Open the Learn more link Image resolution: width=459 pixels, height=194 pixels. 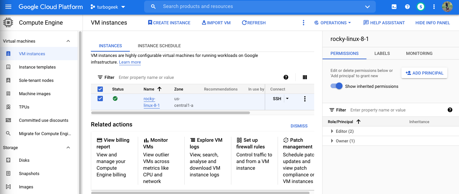[130, 62]
